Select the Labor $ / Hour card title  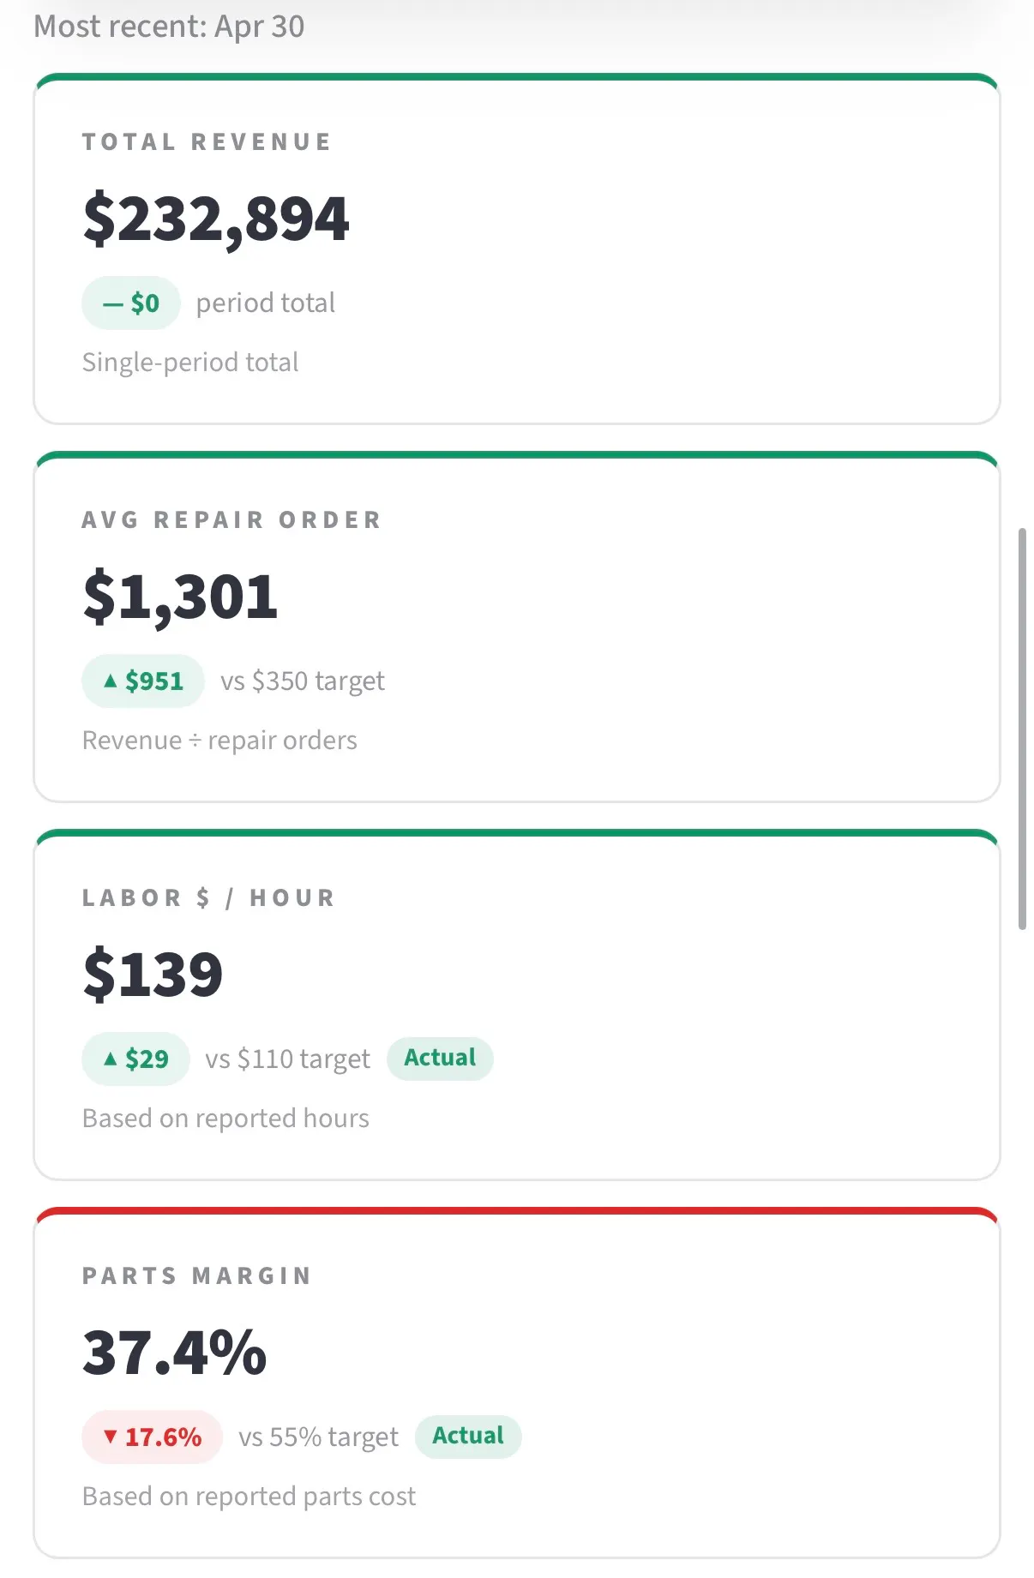click(x=208, y=898)
